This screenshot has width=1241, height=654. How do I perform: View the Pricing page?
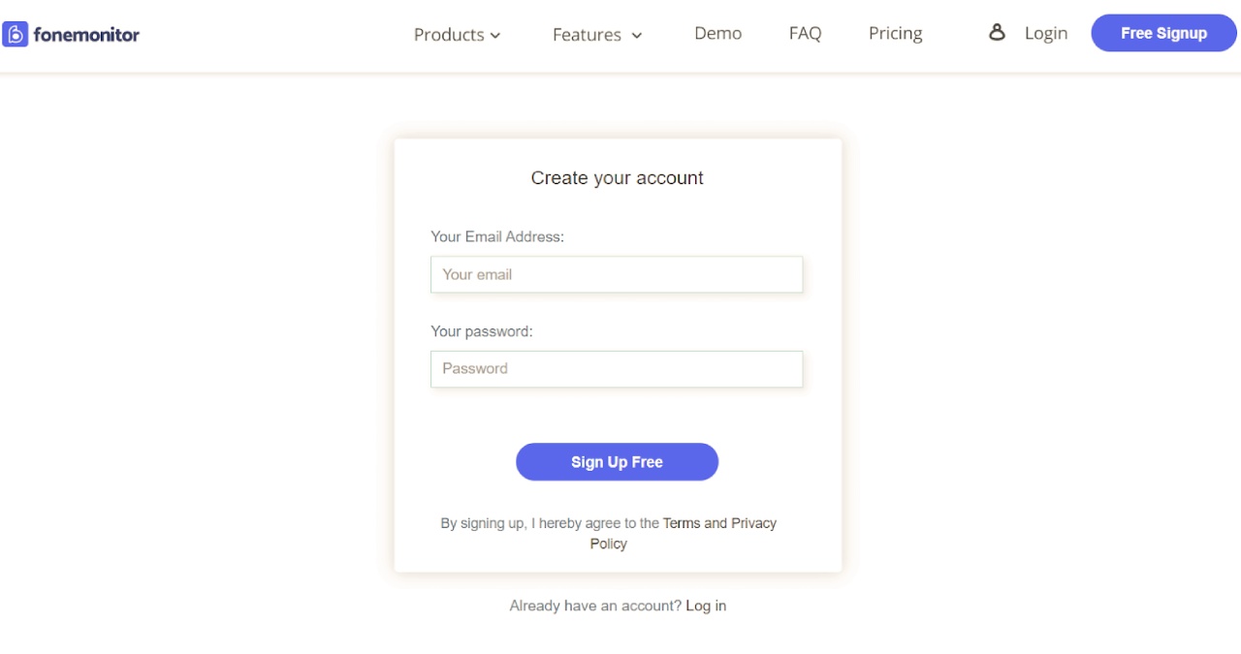pyautogui.click(x=895, y=33)
